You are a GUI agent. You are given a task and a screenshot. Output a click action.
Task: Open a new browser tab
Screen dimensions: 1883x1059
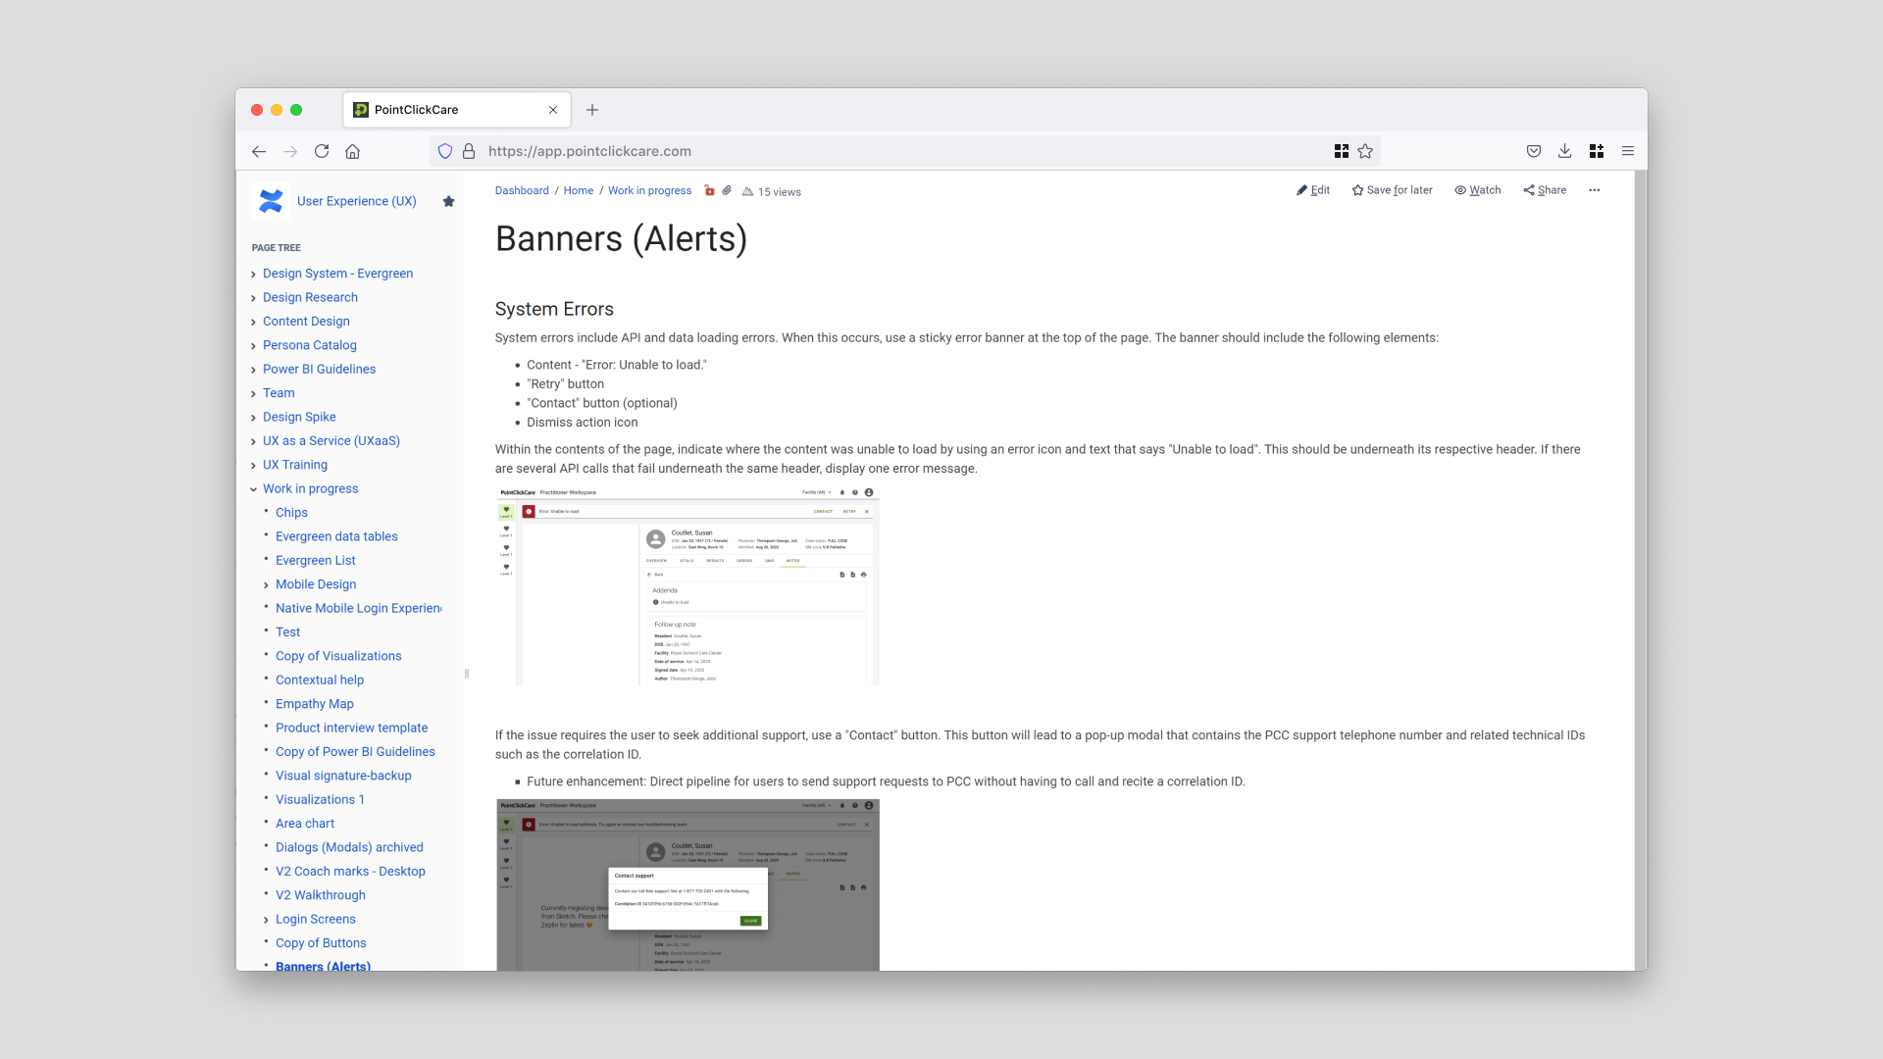coord(592,110)
